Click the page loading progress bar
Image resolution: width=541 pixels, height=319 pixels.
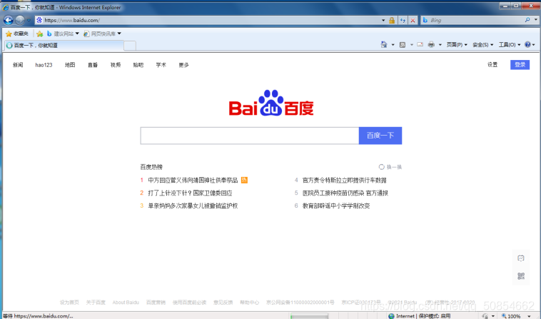point(309,316)
